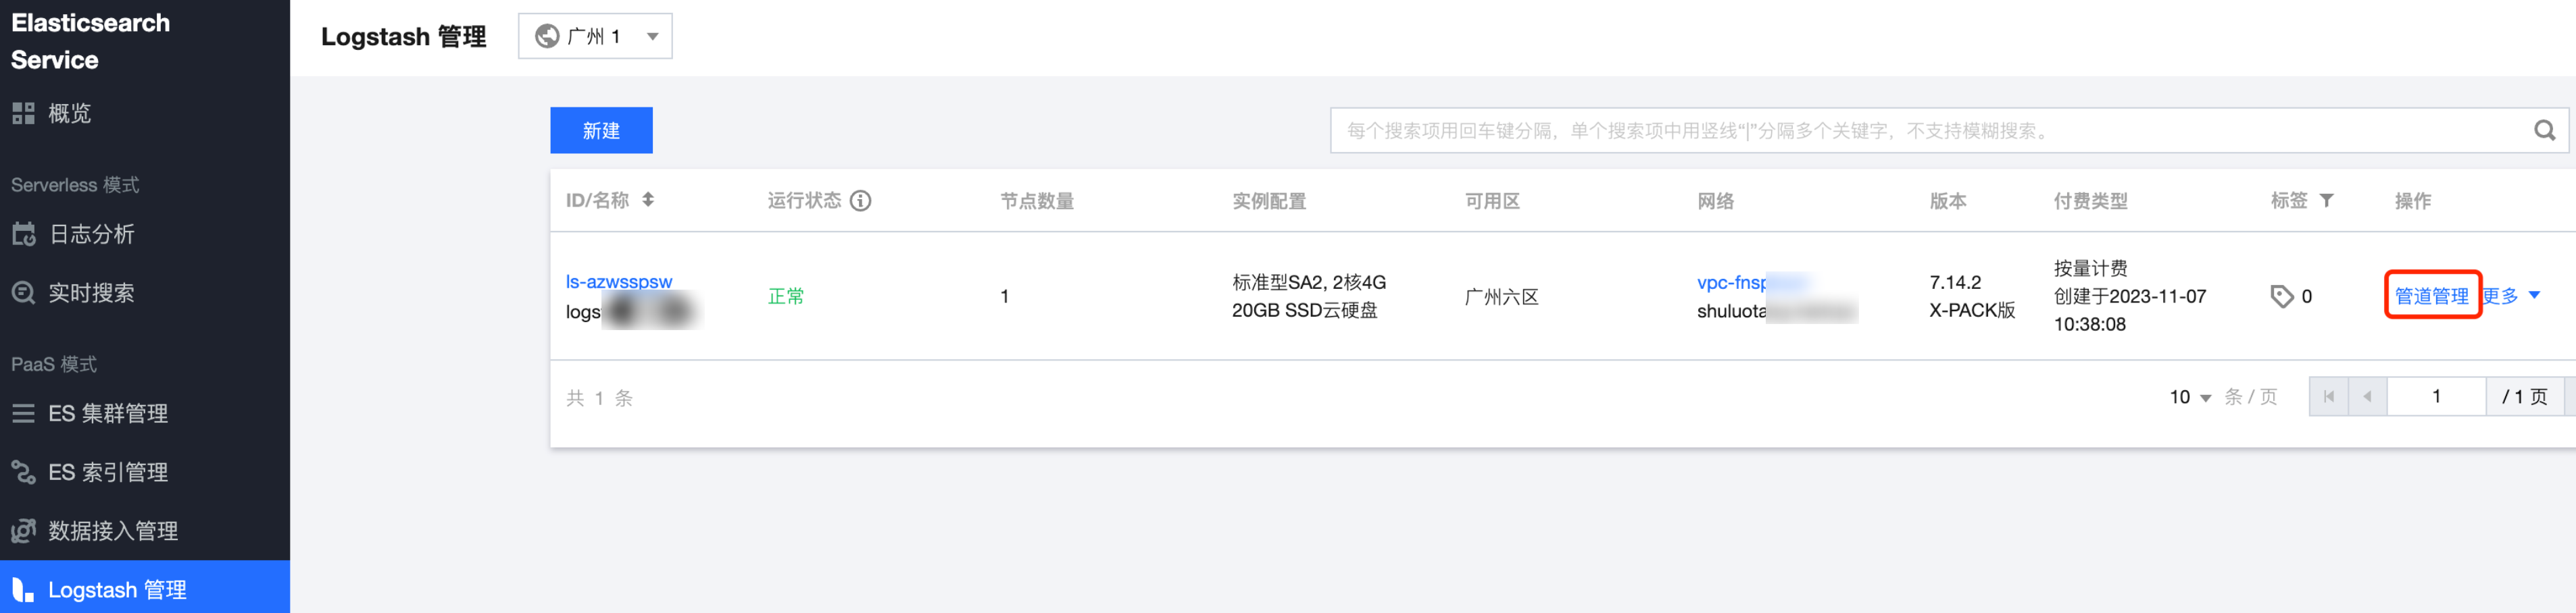
Task: Click the search magnifier icon
Action: click(2544, 131)
